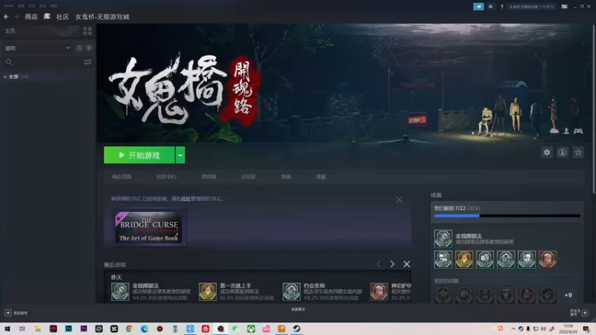Open the 讨论区 discussions link

[x=248, y=176]
